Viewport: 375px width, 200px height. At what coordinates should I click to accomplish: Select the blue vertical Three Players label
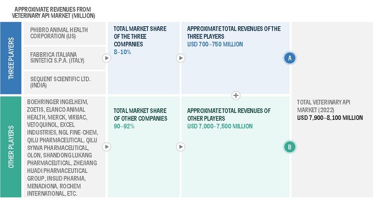[11, 58]
